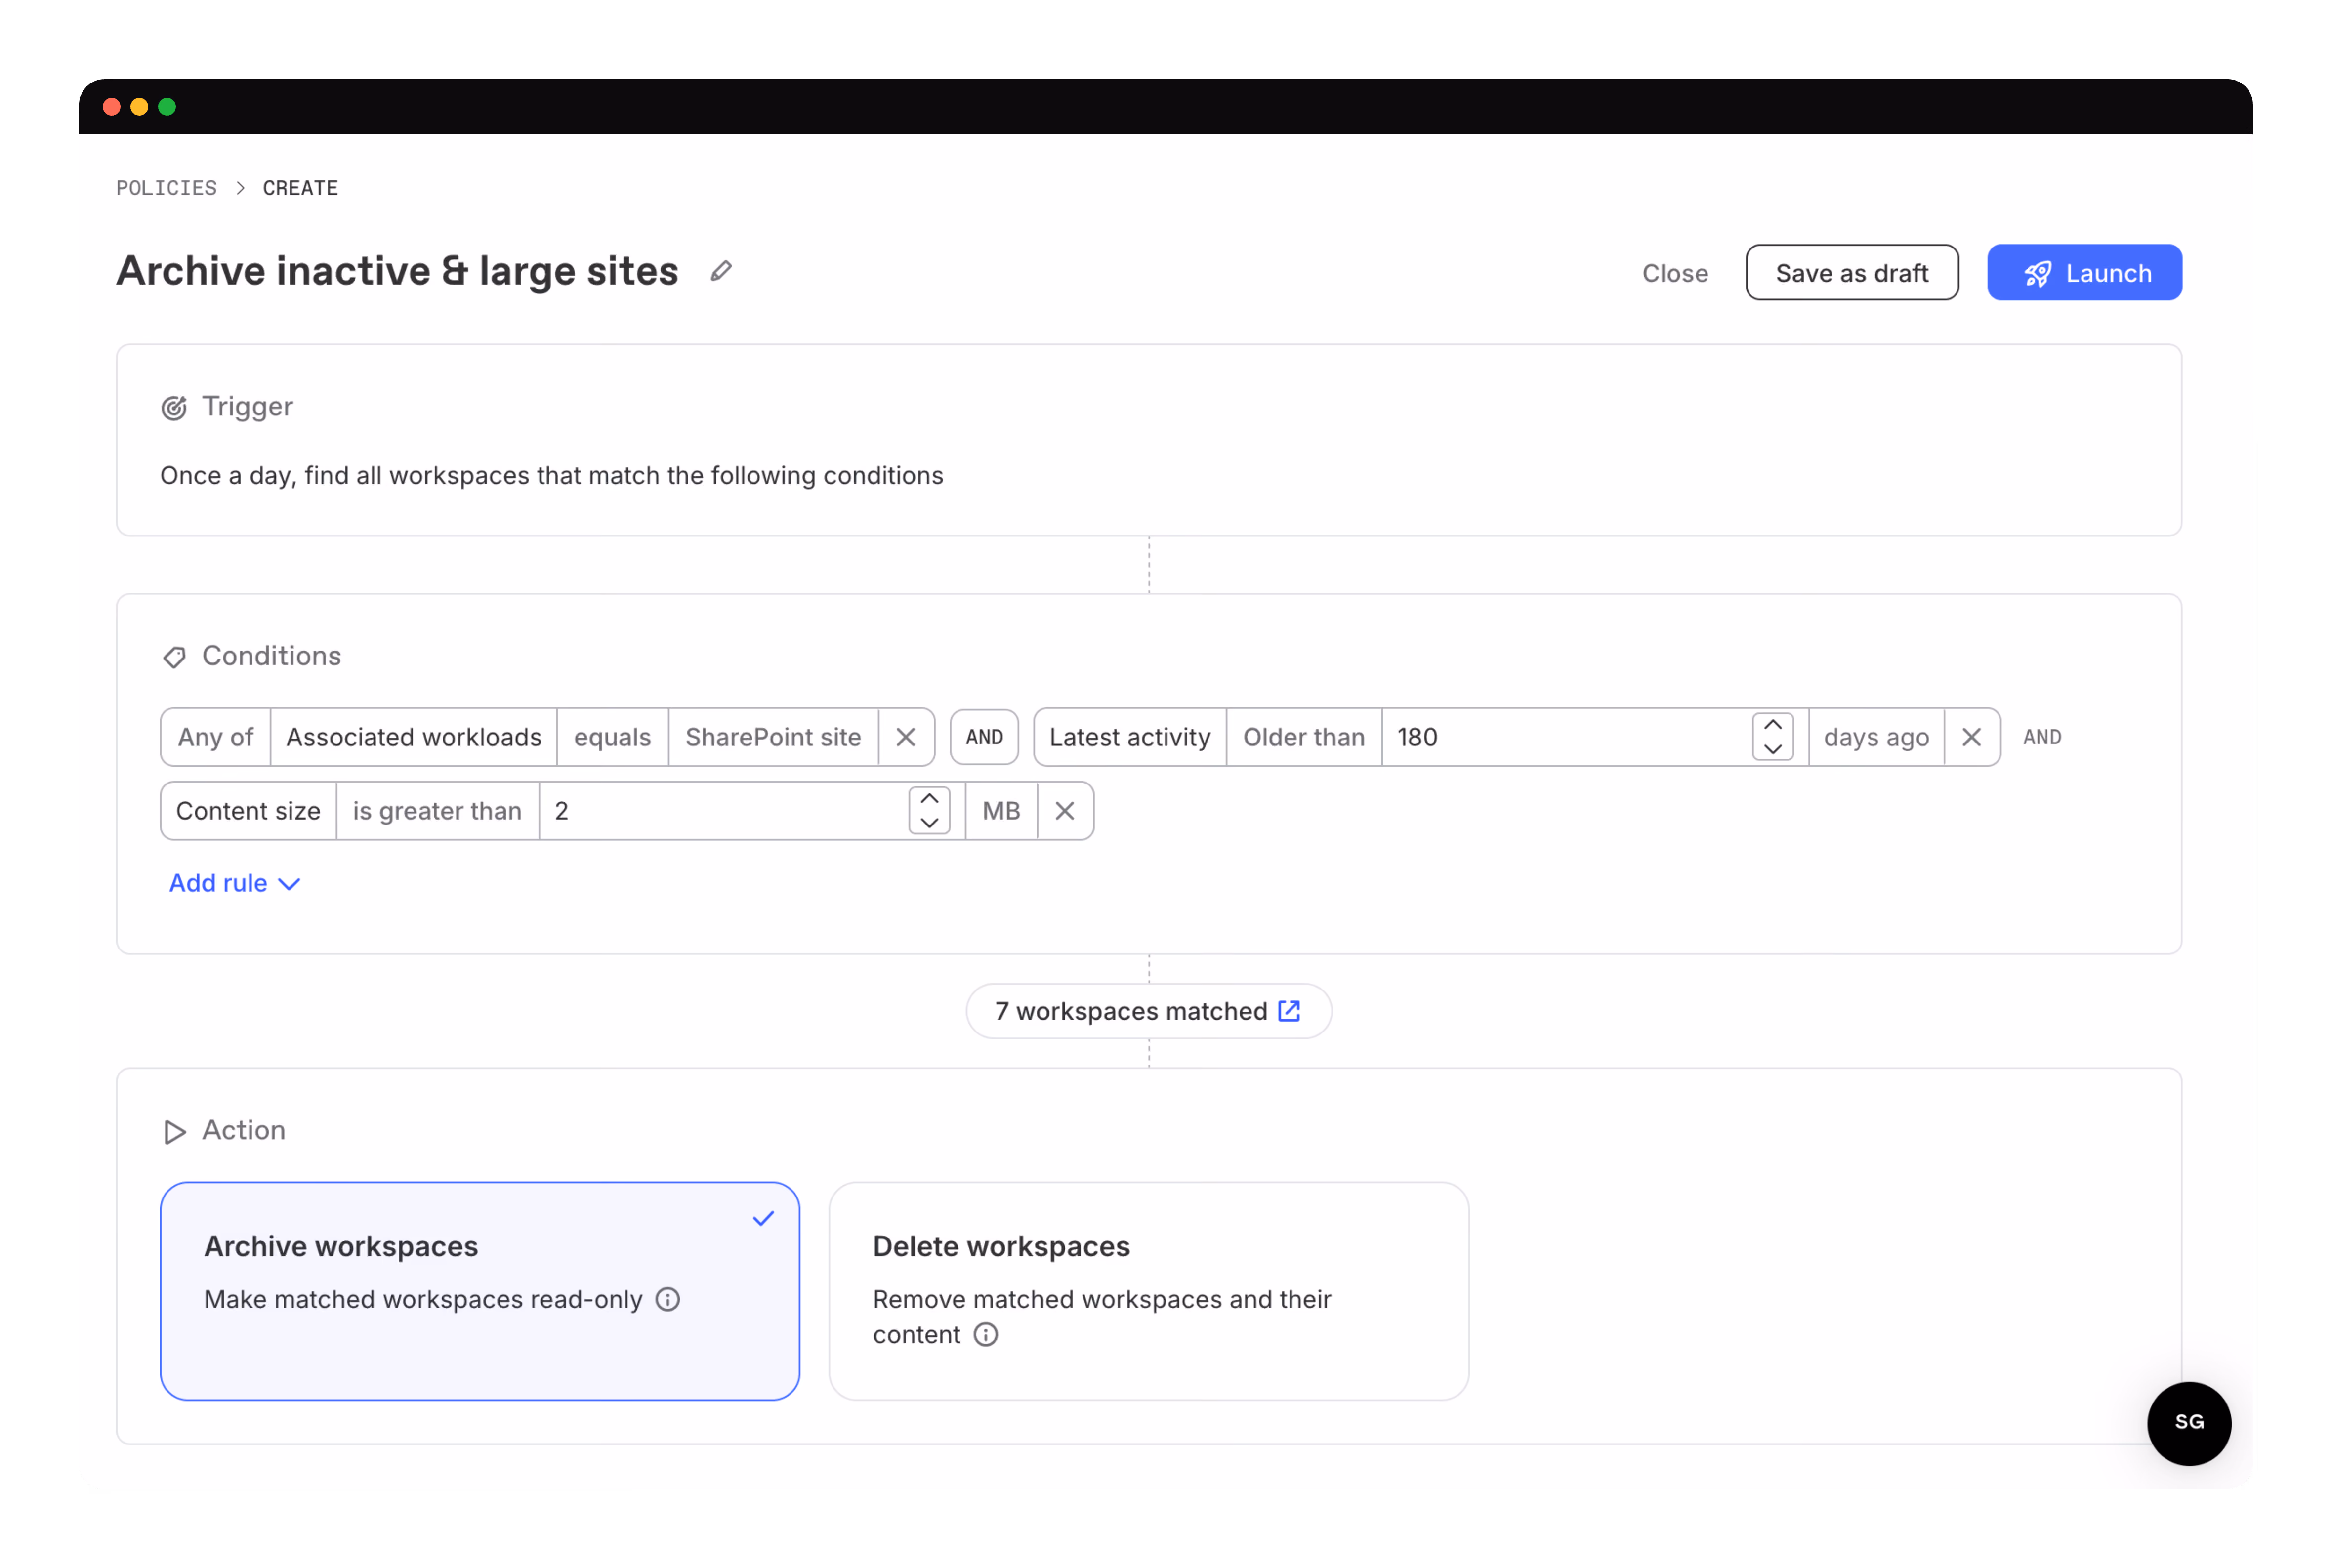This screenshot has width=2332, height=1568.
Task: Show info about Archive workspaces read-only
Action: pyautogui.click(x=668, y=1299)
